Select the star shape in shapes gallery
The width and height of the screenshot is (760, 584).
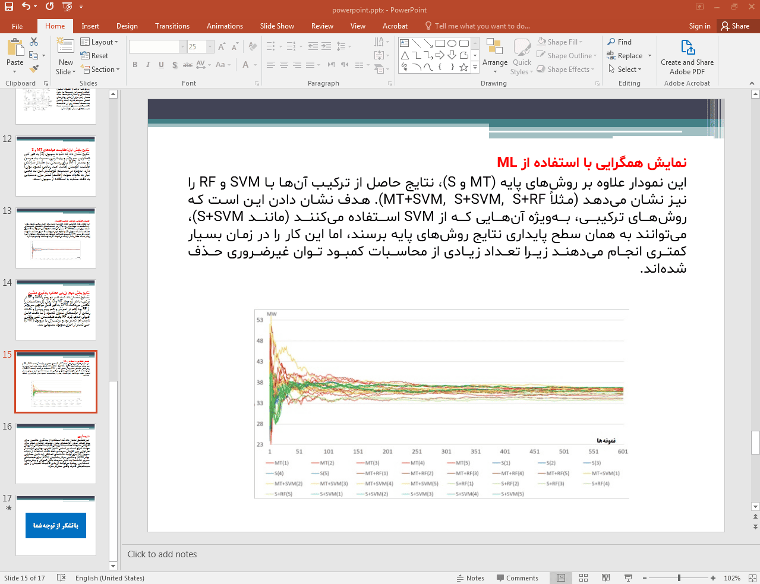click(x=464, y=67)
